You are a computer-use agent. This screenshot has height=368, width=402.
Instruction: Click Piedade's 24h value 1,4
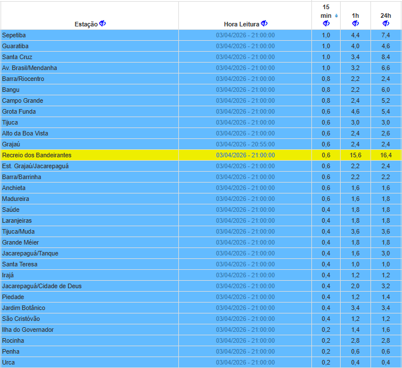click(385, 297)
